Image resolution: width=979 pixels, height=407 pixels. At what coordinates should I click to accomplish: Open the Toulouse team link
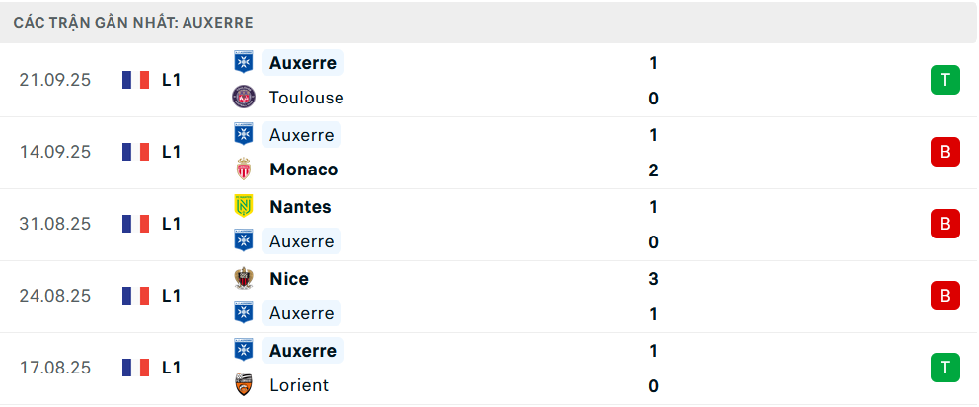[x=306, y=98]
